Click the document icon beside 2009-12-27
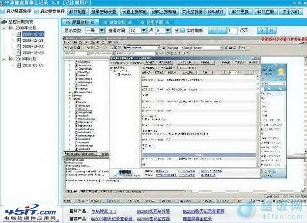 pos(18,40)
